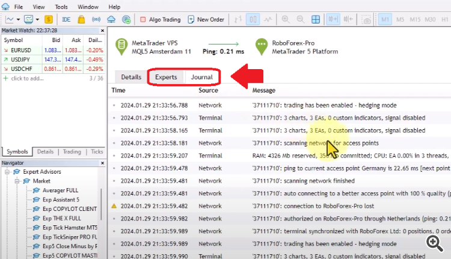Select Exp Tick Hamster MT5 expert
The image size is (451, 259).
point(70,228)
